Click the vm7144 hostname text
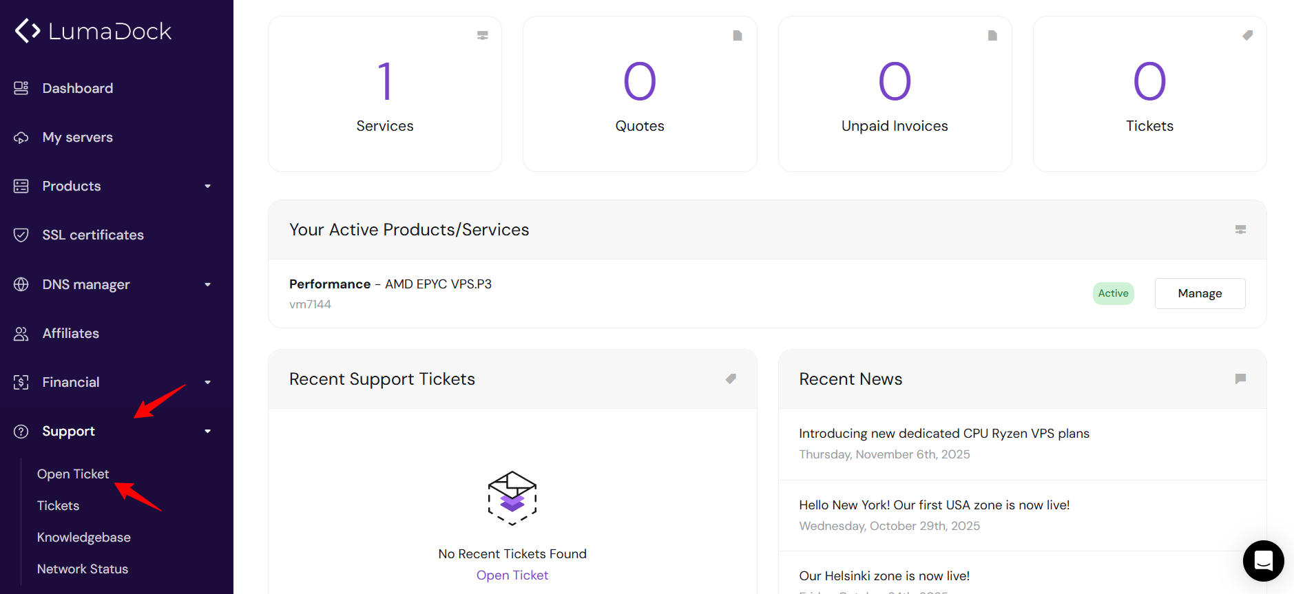This screenshot has width=1294, height=594. click(x=310, y=304)
